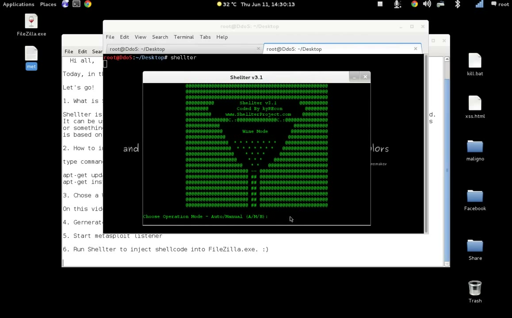Select the met file on the desktop

(31, 58)
